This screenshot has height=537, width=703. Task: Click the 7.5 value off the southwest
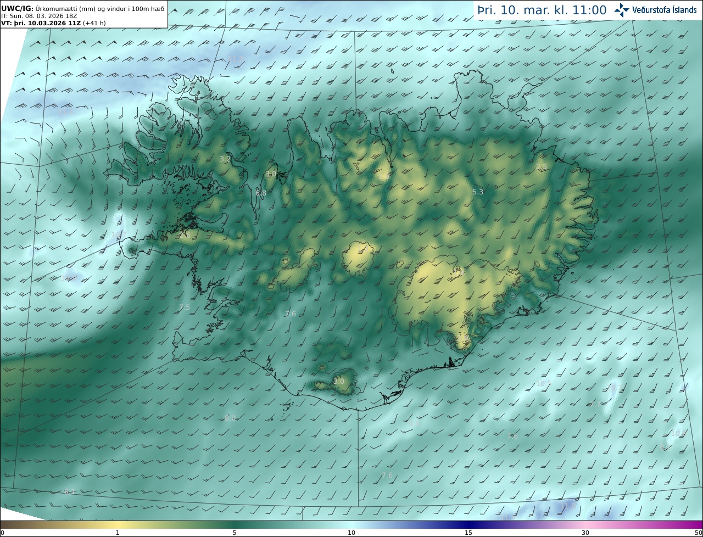click(x=185, y=307)
